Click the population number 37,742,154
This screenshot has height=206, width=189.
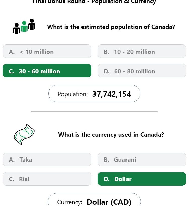coord(112,94)
